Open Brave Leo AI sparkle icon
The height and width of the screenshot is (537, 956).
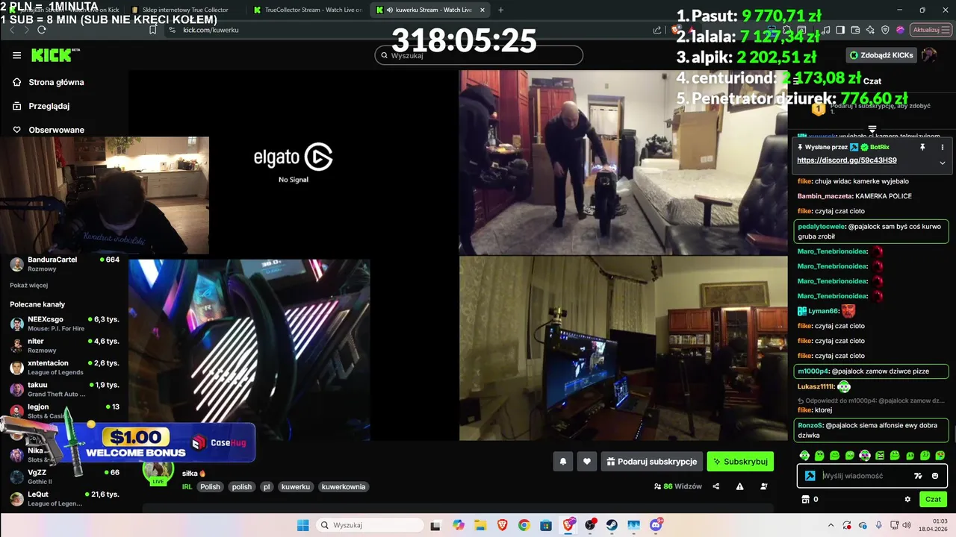pyautogui.click(x=870, y=30)
